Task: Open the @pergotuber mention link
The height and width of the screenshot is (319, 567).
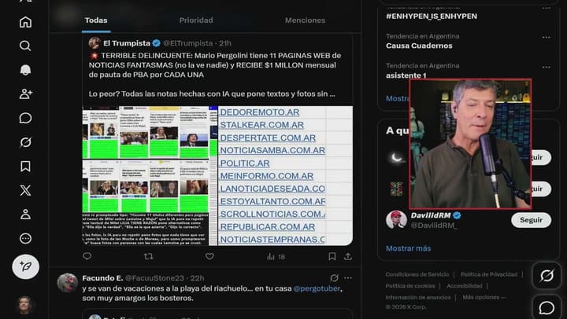Action: pos(317,288)
